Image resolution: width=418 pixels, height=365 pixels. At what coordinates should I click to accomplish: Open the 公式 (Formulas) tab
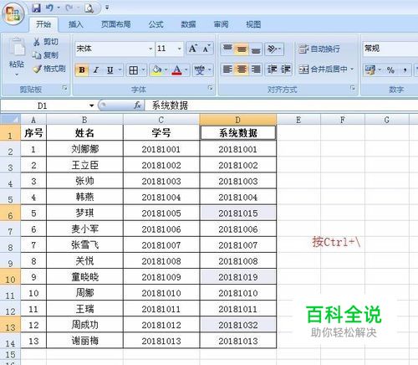tap(155, 24)
